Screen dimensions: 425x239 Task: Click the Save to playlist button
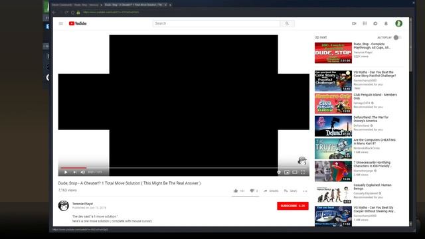[x=291, y=191]
